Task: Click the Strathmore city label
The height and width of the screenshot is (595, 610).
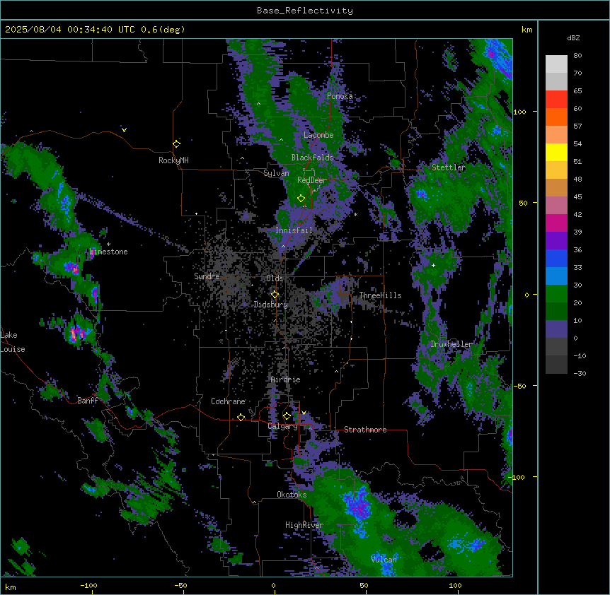Action: 365,430
